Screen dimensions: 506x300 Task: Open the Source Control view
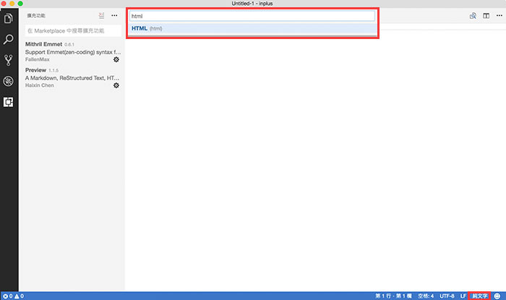click(9, 60)
